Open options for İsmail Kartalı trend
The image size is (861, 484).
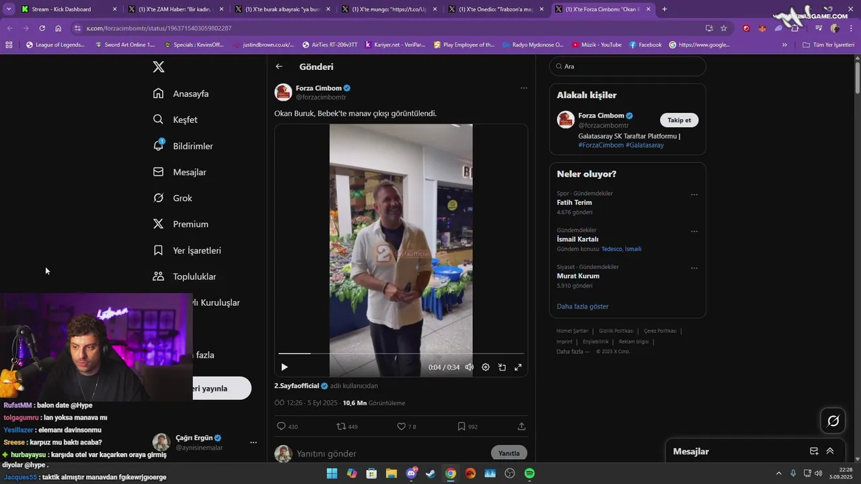click(x=694, y=231)
